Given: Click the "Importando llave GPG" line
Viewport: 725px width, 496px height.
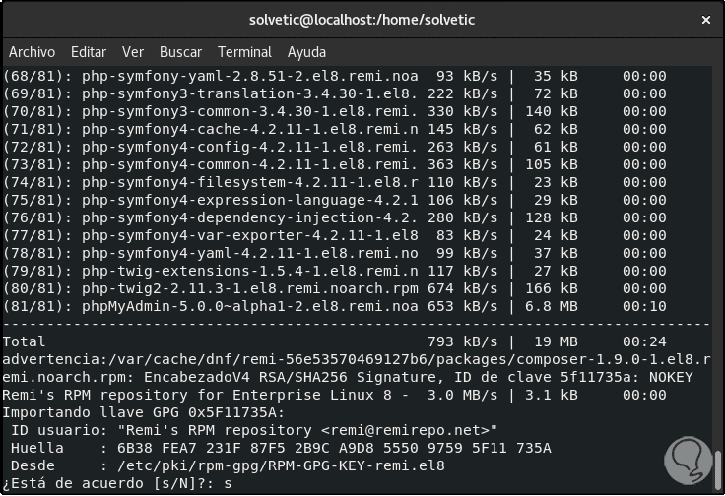Looking at the screenshot, I should click(x=143, y=411).
